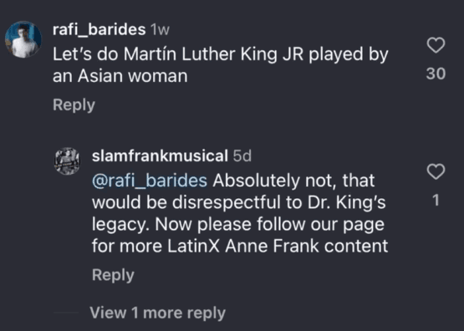Click the line beside View 1 more reply
The height and width of the screenshot is (331, 464).
pyautogui.click(x=66, y=313)
